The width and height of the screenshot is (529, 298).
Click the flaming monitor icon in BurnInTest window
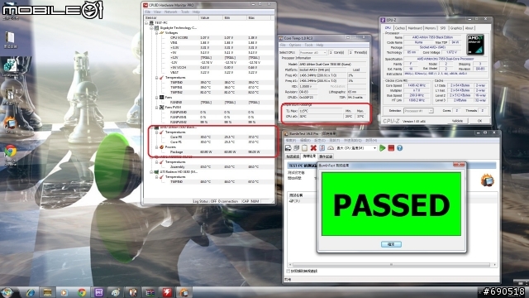488,180
